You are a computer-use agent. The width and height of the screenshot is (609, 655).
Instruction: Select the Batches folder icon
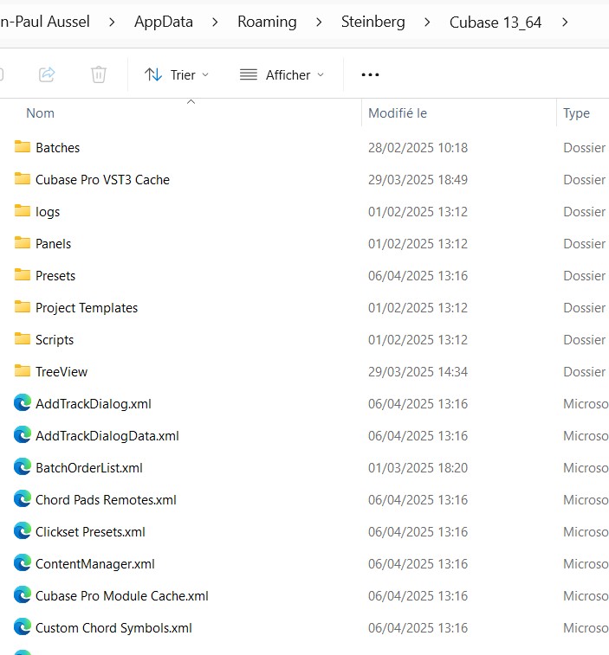[23, 146]
